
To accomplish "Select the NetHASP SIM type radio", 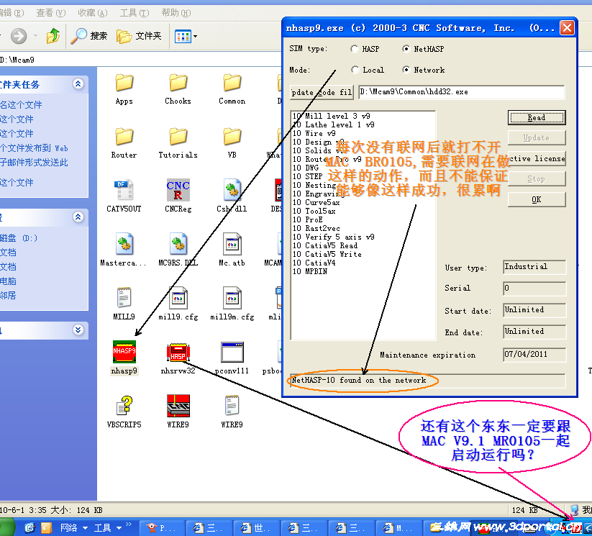I will click(x=406, y=49).
